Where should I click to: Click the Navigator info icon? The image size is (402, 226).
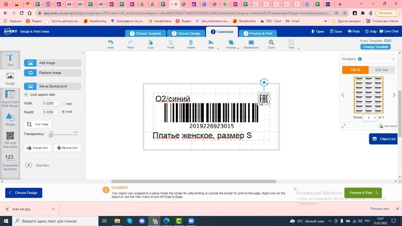coord(360,59)
